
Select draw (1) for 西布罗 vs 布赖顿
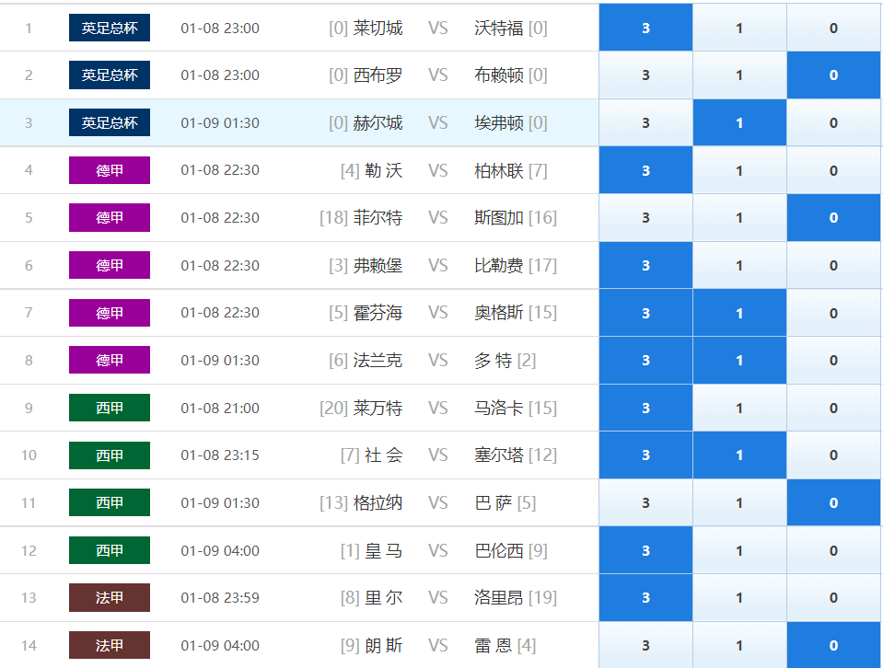(739, 75)
